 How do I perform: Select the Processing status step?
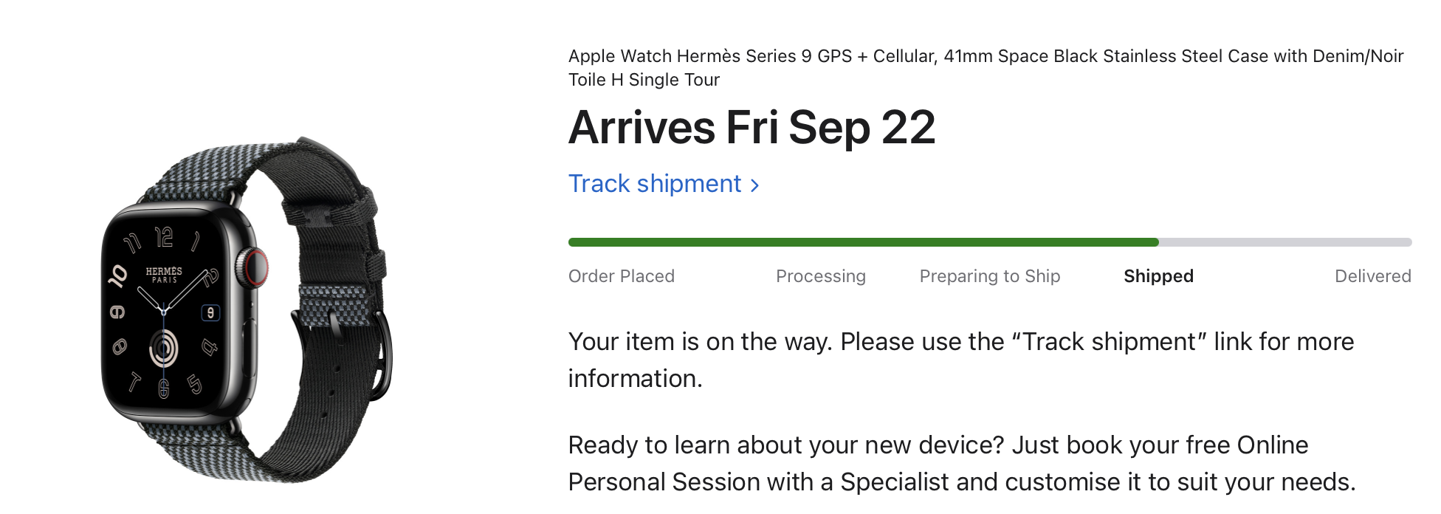point(820,276)
